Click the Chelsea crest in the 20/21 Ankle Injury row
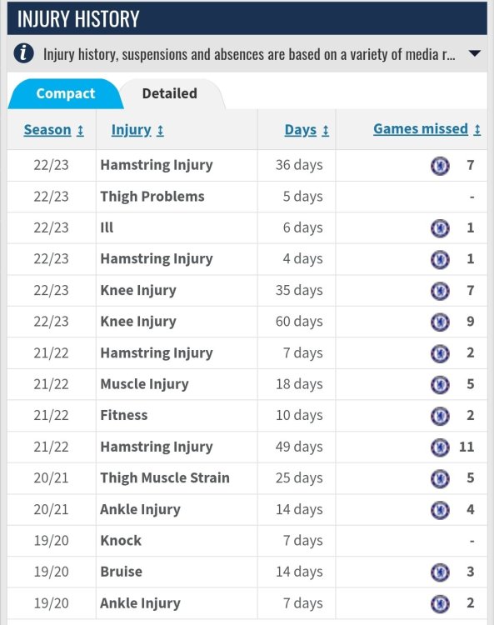Image resolution: width=494 pixels, height=625 pixels. coord(440,510)
